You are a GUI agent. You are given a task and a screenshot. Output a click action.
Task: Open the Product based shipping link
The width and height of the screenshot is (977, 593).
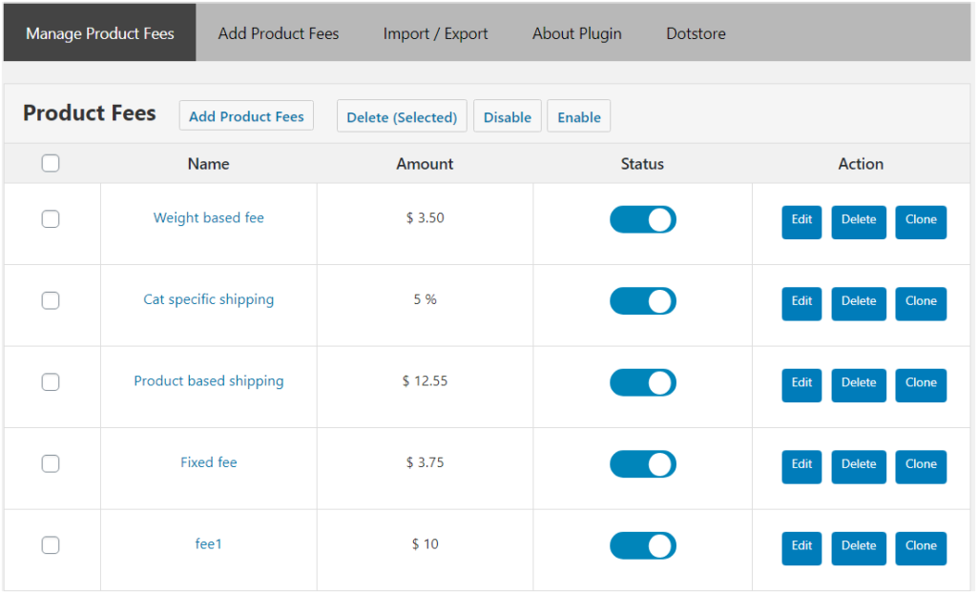click(208, 381)
